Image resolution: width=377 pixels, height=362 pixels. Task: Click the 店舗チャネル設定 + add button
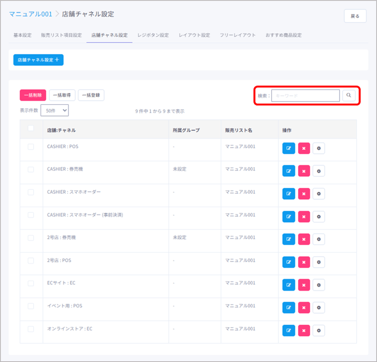point(38,60)
